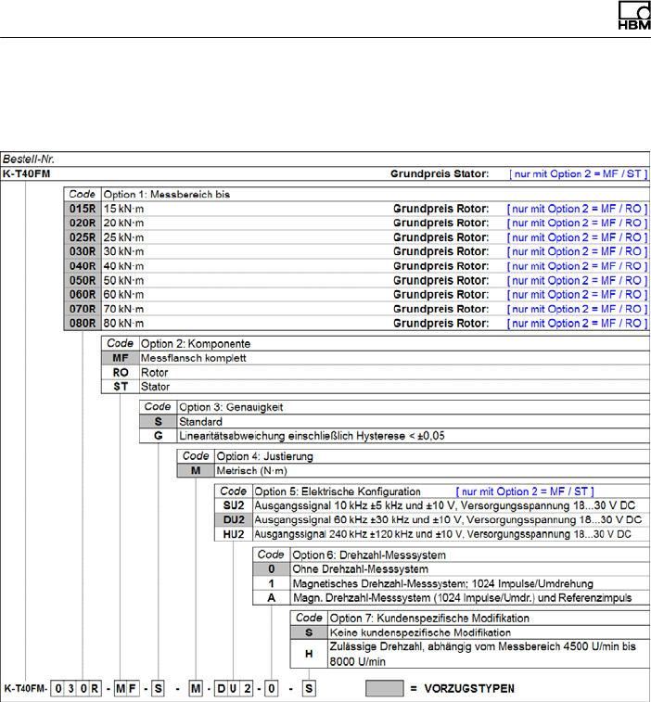Click the 'DU2' code cell in Option 5 table

[234, 520]
